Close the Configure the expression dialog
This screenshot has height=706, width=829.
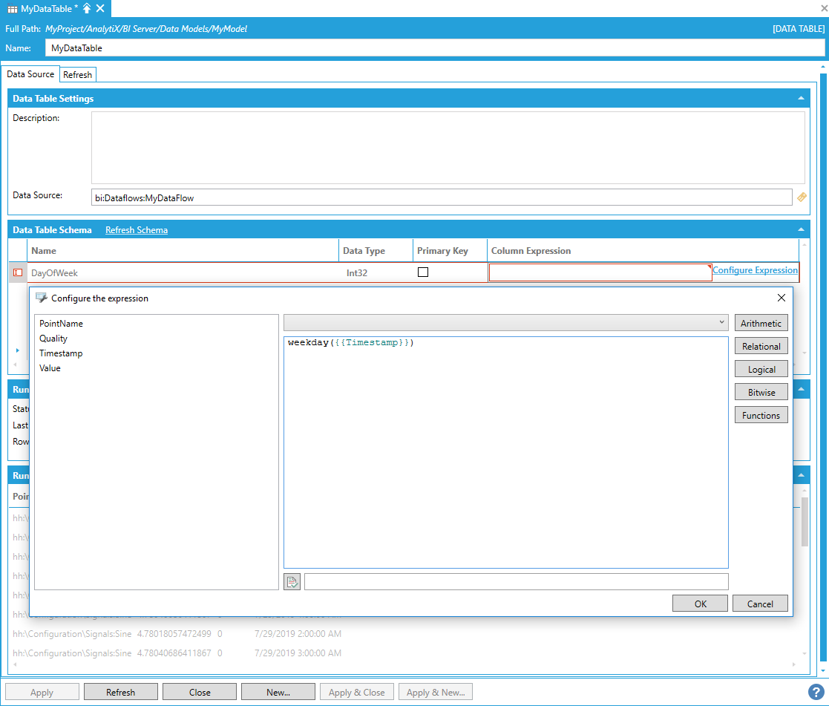[x=781, y=298]
